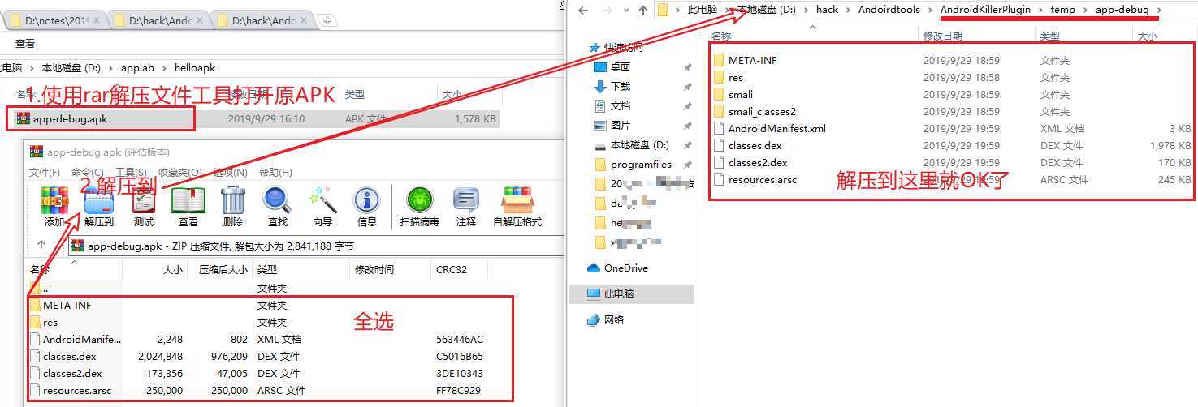Switch to the D:\notes\2019 tab
1198x407 pixels.
click(55, 19)
